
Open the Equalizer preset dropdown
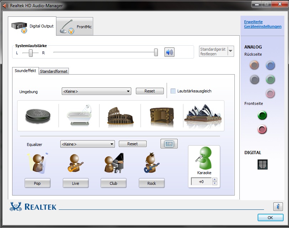point(87,144)
